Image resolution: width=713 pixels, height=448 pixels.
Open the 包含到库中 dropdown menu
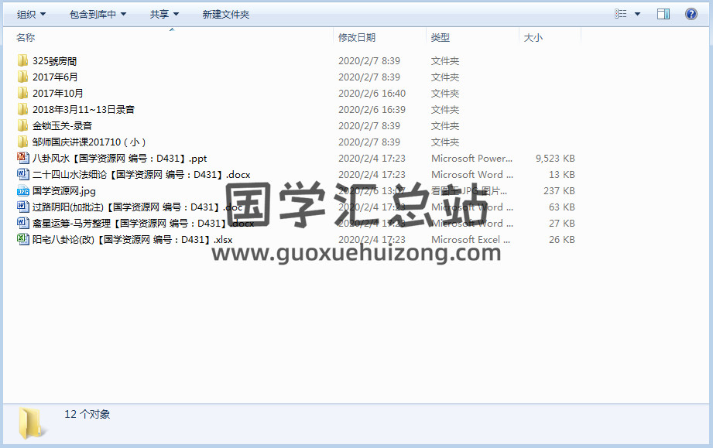tap(98, 15)
